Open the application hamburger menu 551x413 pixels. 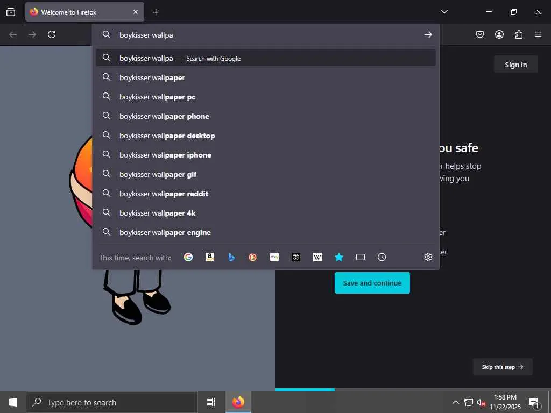[x=538, y=34]
